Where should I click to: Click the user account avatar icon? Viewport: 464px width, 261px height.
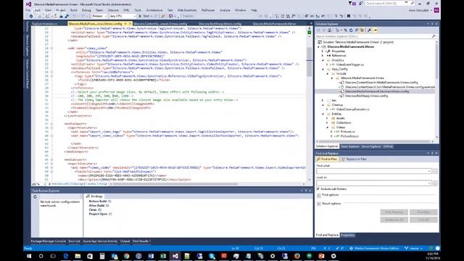[436, 10]
